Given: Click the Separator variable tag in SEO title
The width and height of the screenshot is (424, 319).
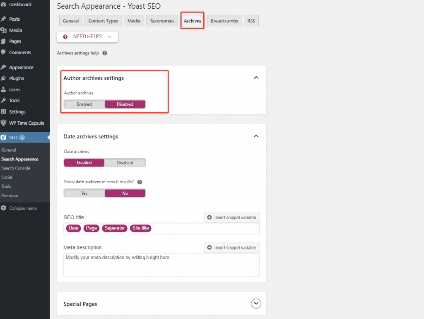Looking at the screenshot, I should pyautogui.click(x=115, y=228).
